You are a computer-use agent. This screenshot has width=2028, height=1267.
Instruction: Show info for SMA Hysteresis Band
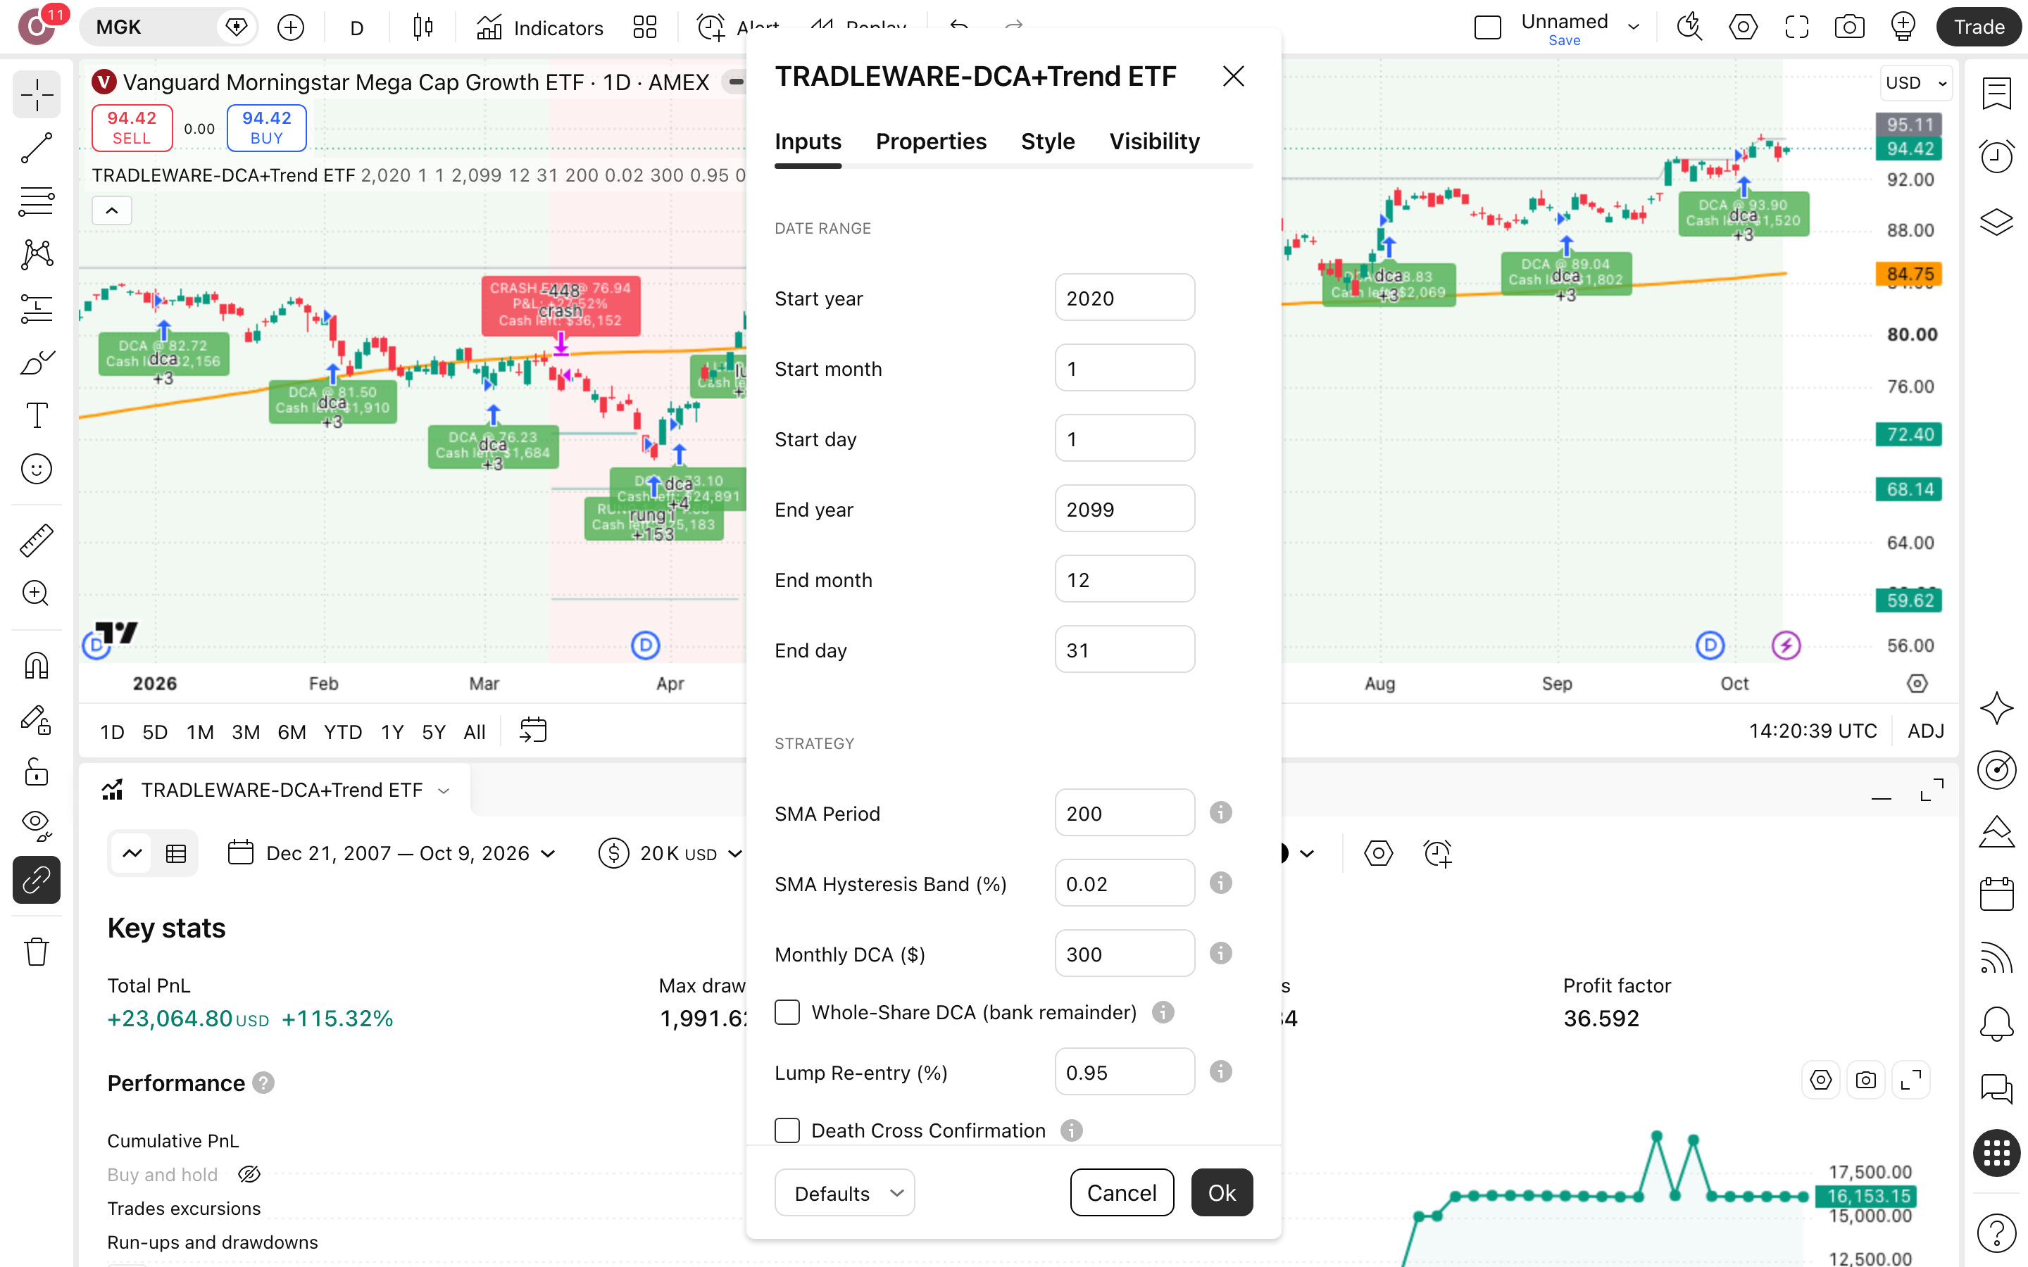point(1220,883)
